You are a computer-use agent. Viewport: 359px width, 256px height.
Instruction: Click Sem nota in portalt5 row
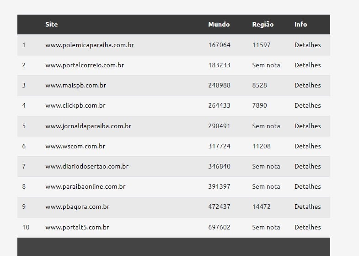tap(266, 227)
